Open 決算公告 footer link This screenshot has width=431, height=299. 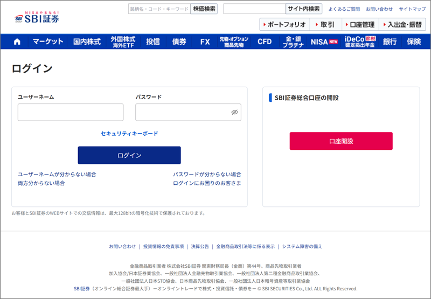(x=200, y=247)
